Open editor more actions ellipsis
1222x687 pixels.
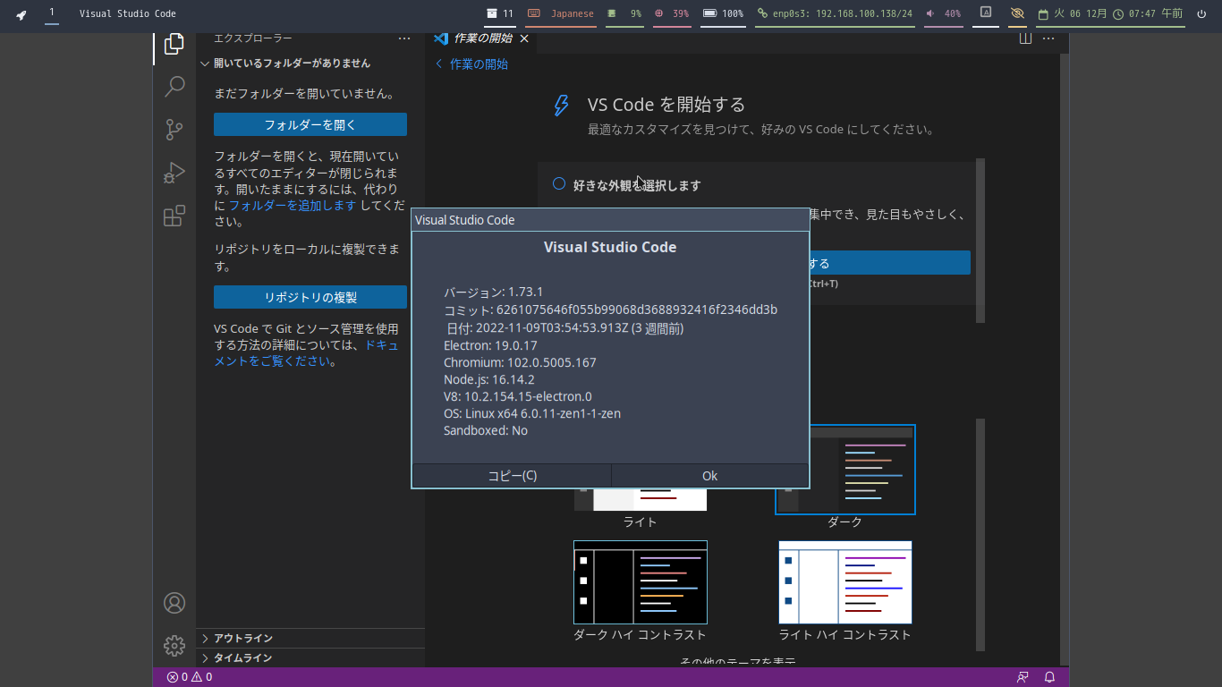pos(1048,38)
